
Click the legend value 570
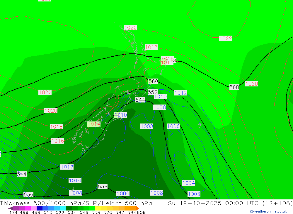coord(108,212)
